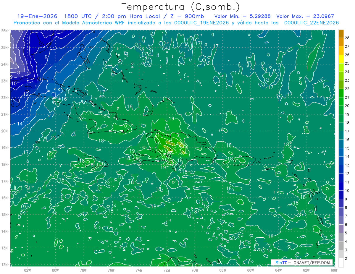Click the '72W' longitude axis label
The width and height of the screenshot is (355, 274).
coord(167,270)
